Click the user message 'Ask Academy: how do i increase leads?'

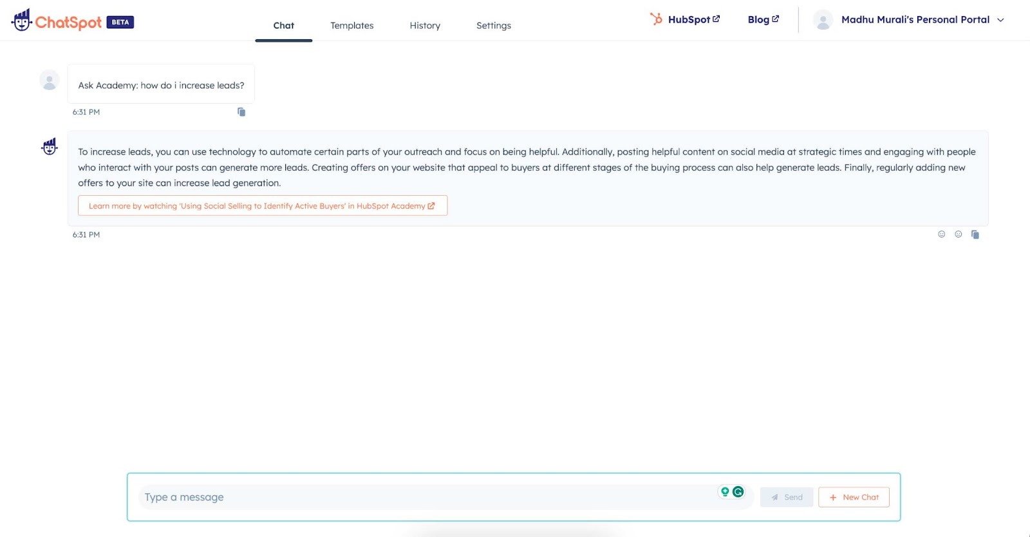162,86
